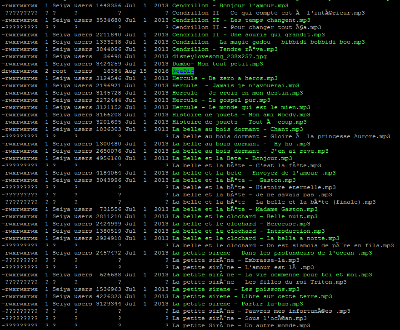Select 'Hercule - De zero a heros.mp3'
The height and width of the screenshot is (330, 400).
click(225, 78)
